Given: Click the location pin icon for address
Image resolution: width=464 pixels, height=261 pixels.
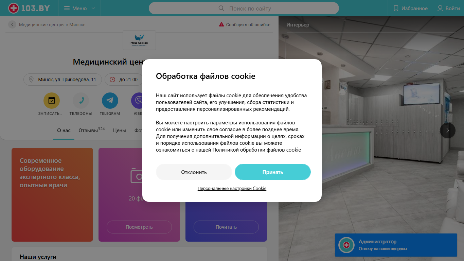Looking at the screenshot, I should [31, 80].
